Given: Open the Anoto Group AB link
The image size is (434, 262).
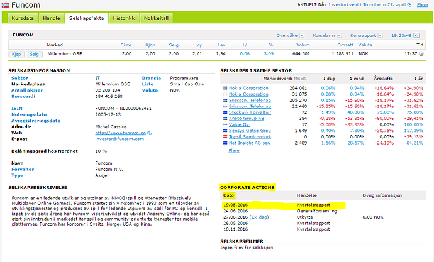Looking at the screenshot, I should [247, 118].
